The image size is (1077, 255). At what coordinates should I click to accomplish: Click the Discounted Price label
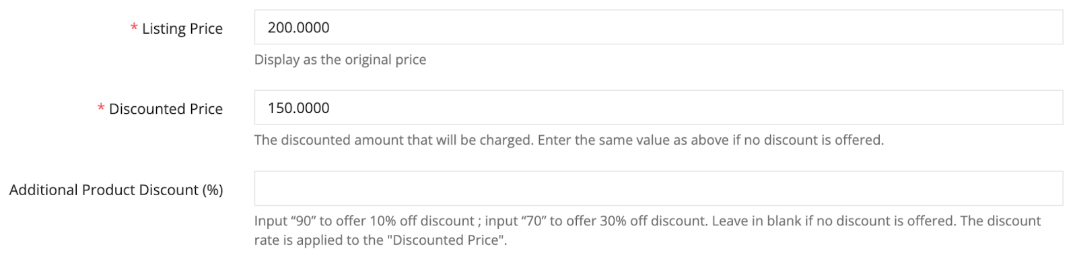[166, 109]
